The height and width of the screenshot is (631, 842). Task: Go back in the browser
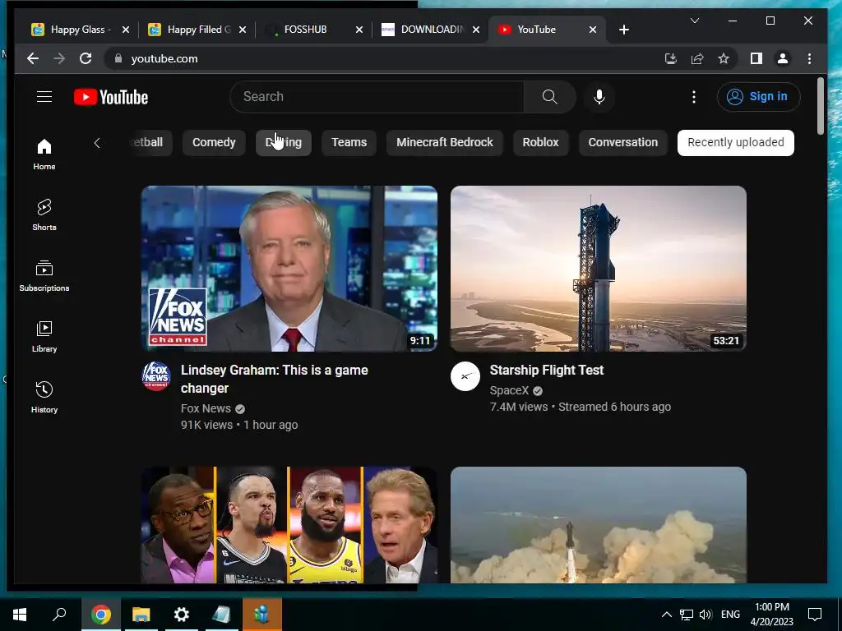click(33, 58)
